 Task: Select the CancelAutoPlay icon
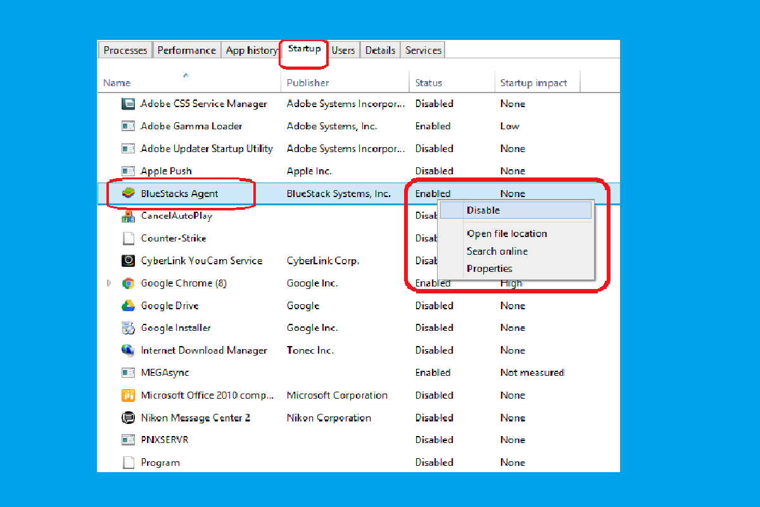(128, 216)
